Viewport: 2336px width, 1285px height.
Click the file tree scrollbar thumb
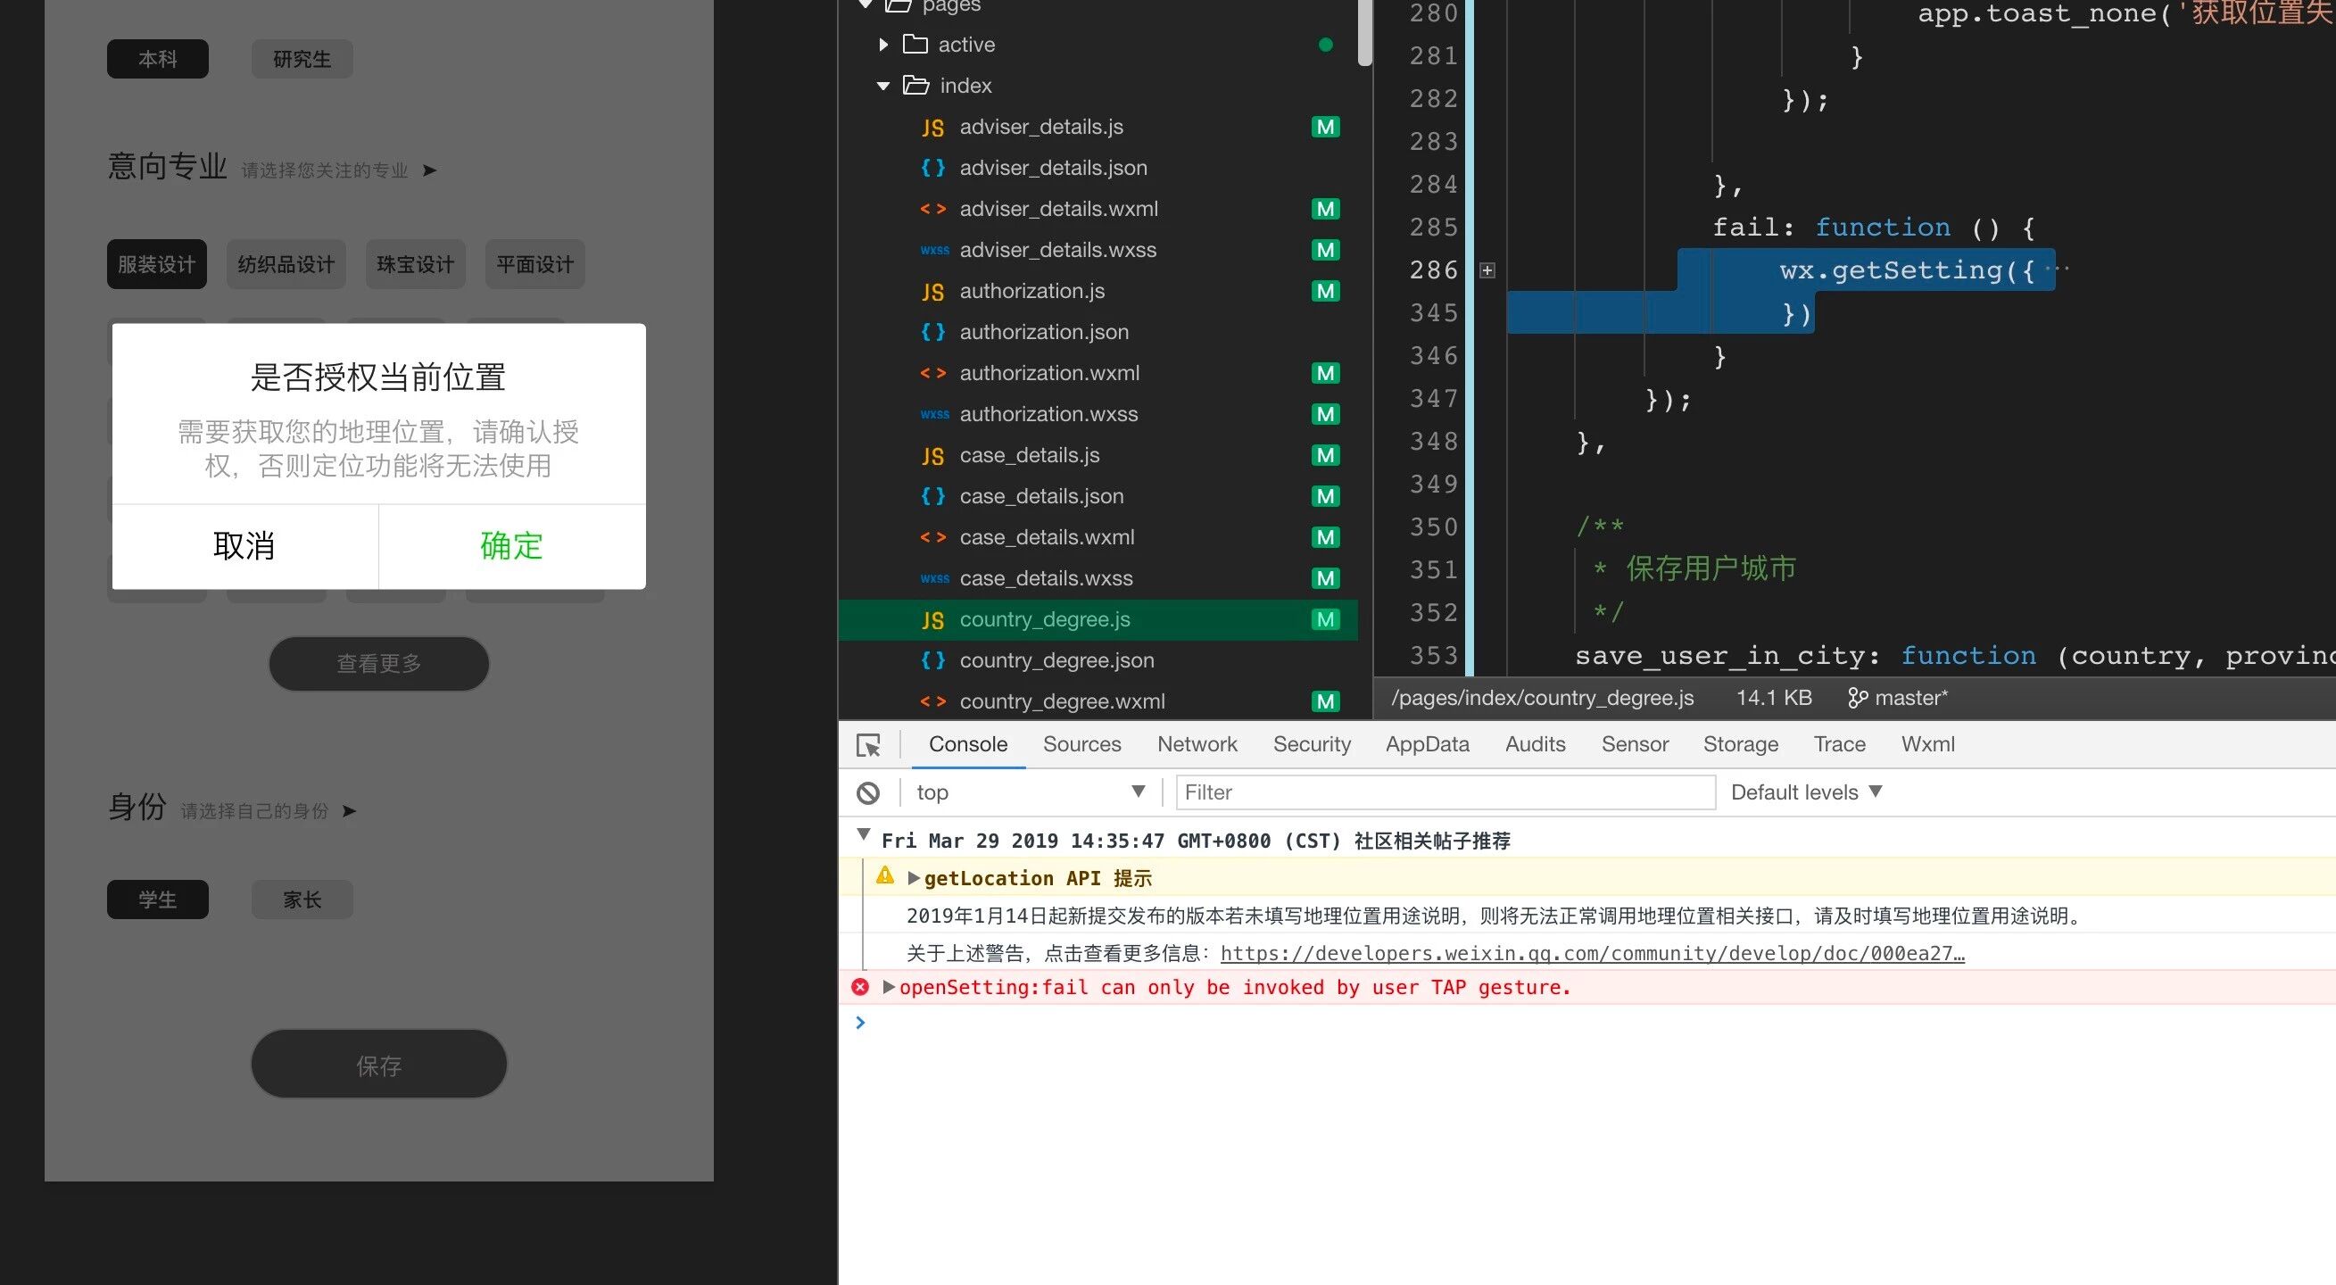tap(1365, 32)
